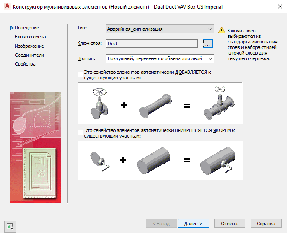Go to the Соединители step
The width and height of the screenshot is (287, 233).
pos(29,55)
